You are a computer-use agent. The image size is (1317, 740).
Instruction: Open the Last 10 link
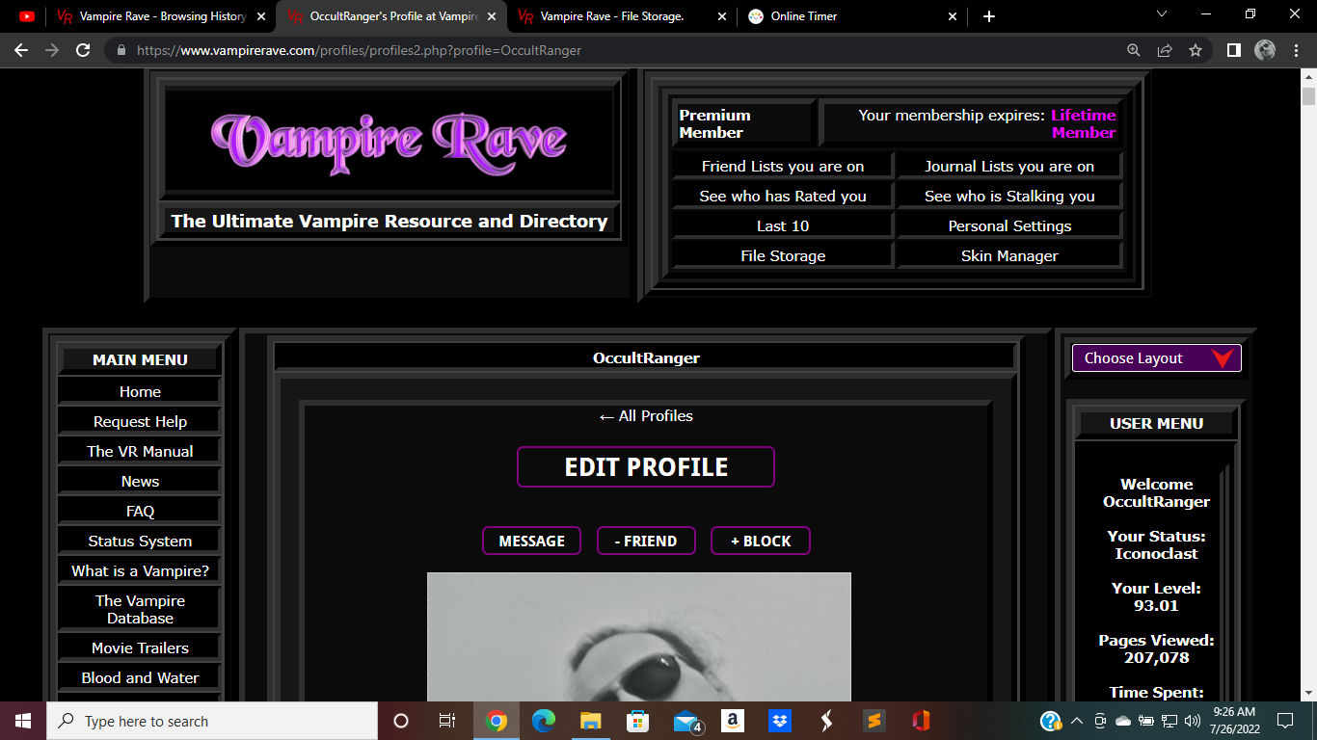783,225
